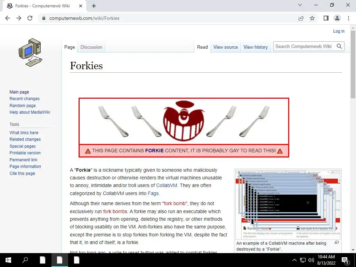The width and height of the screenshot is (356, 267).
Task: Open What links here tool
Action: tap(24, 132)
